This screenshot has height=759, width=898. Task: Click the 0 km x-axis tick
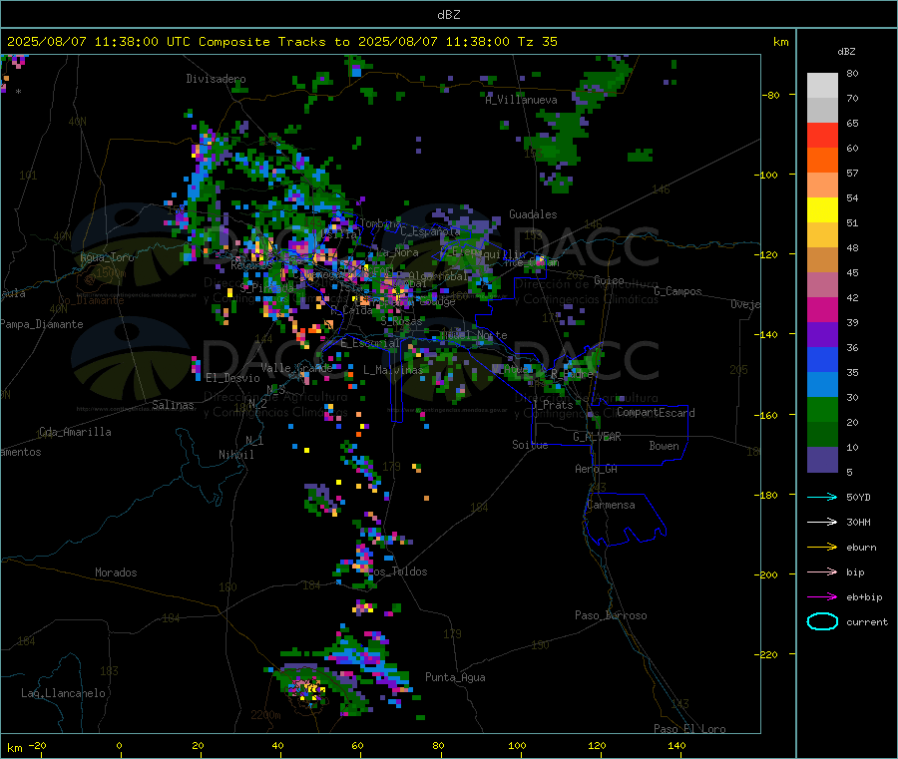point(119,745)
